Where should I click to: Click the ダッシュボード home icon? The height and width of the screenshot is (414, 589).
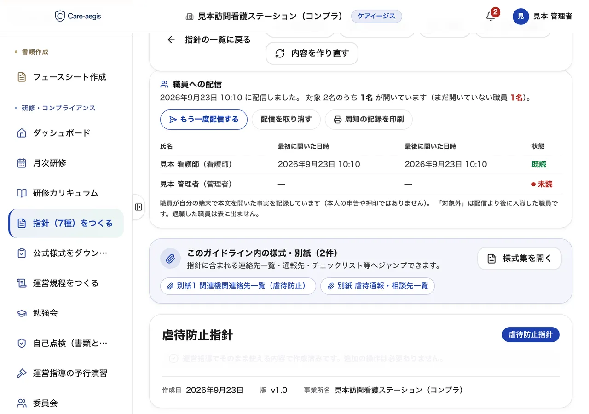(22, 133)
